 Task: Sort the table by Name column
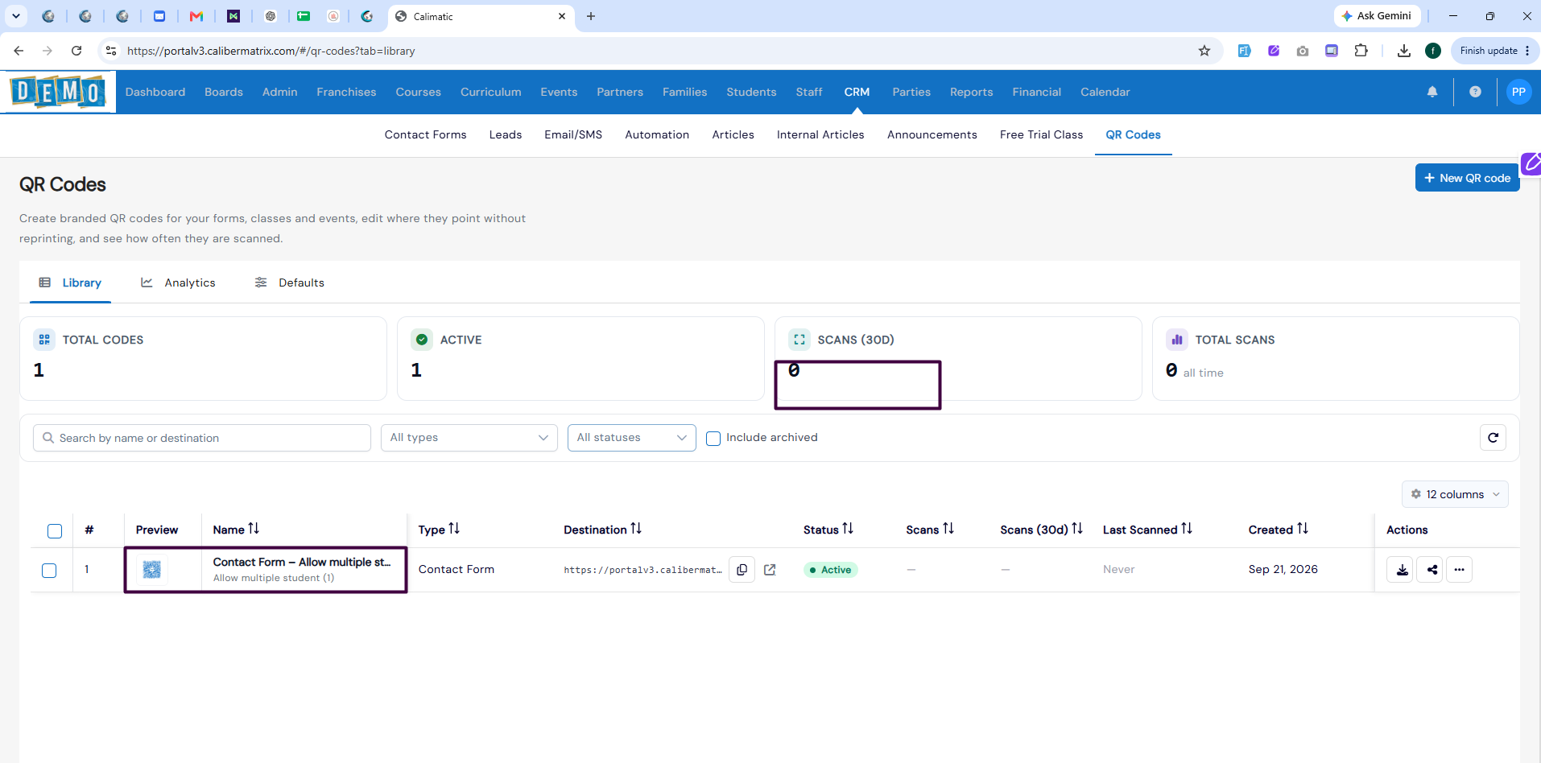pos(236,529)
